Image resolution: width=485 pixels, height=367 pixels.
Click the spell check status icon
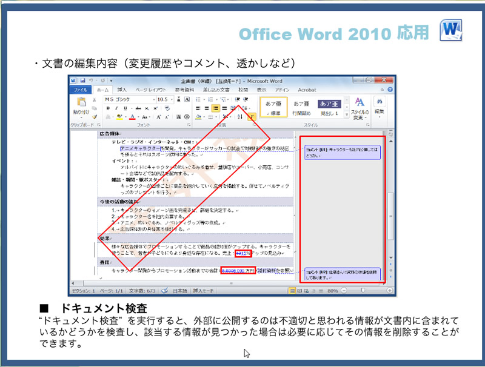coord(165,291)
